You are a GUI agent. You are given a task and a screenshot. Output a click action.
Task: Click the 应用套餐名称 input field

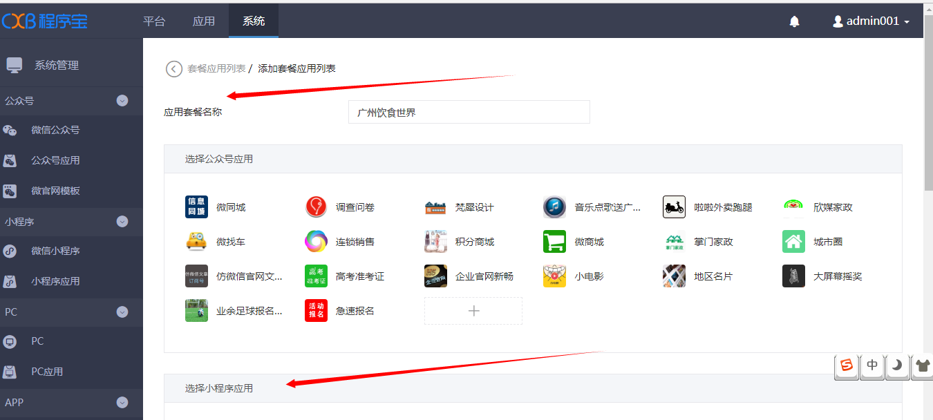469,112
